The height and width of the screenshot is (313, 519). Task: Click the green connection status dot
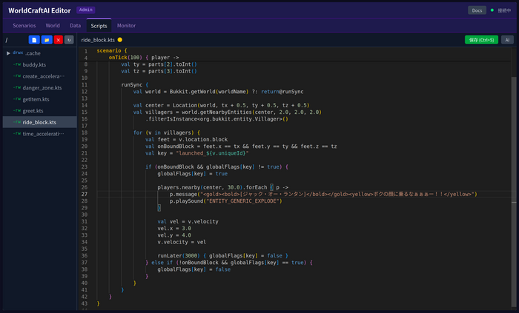(492, 10)
